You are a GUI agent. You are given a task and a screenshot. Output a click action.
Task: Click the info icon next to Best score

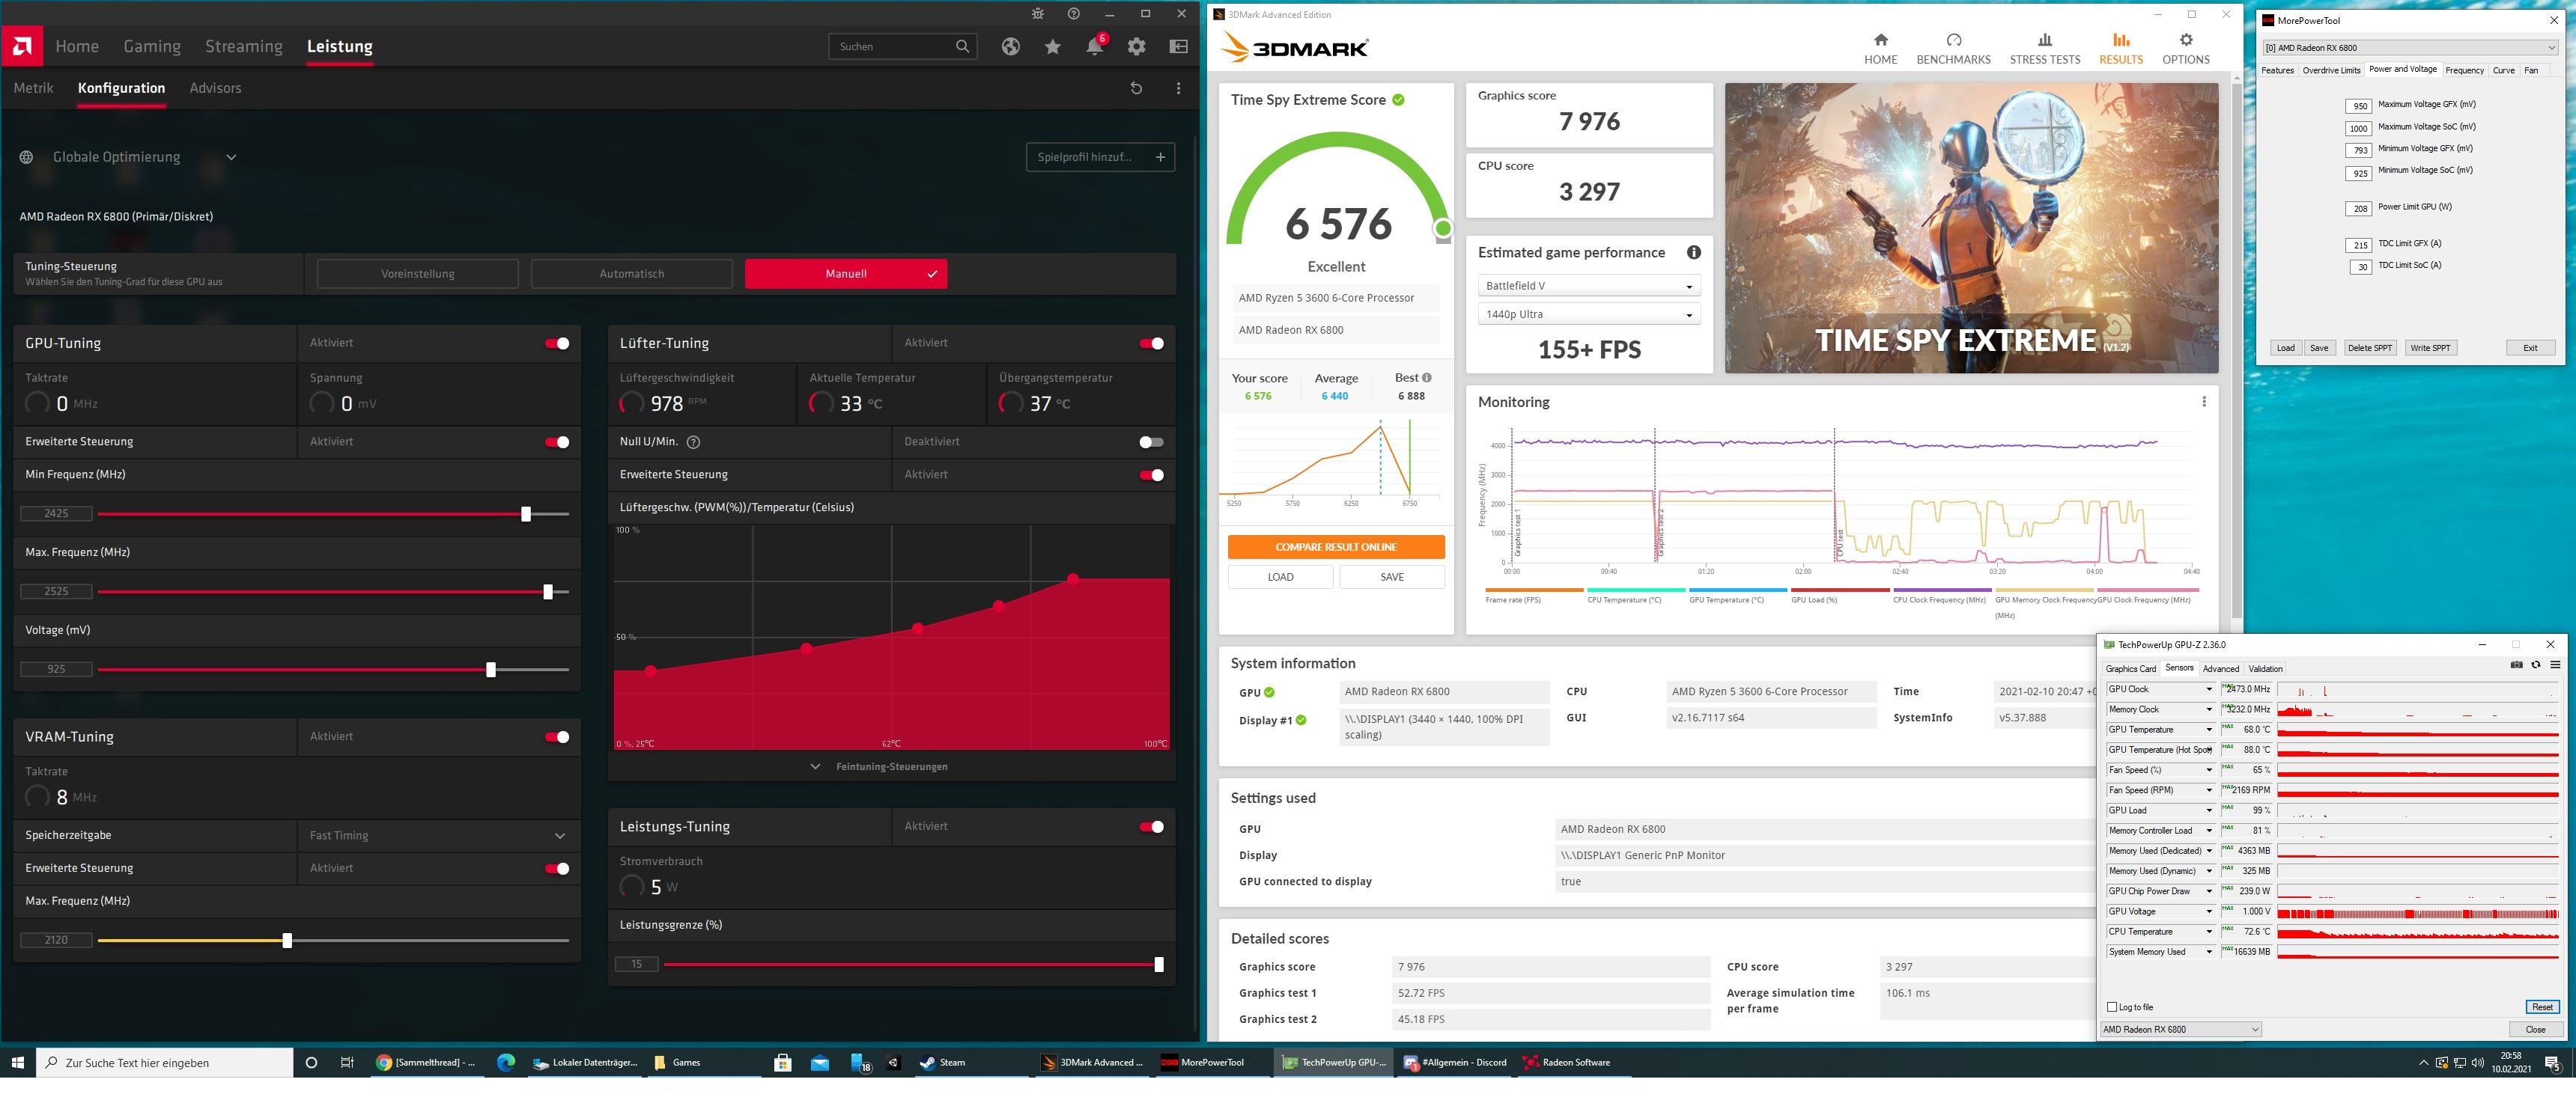(x=1427, y=378)
